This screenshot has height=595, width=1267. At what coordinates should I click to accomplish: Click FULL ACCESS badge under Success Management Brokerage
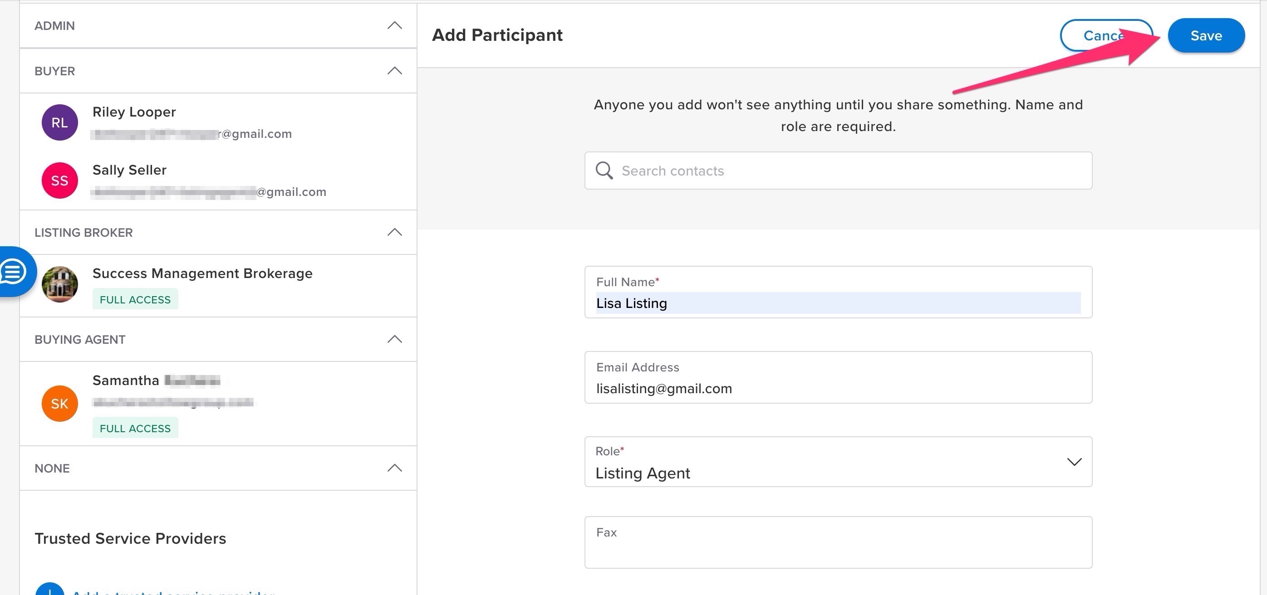tap(135, 299)
